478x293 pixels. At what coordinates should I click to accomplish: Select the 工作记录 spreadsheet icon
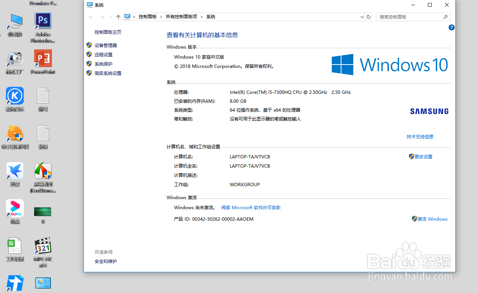(x=15, y=250)
